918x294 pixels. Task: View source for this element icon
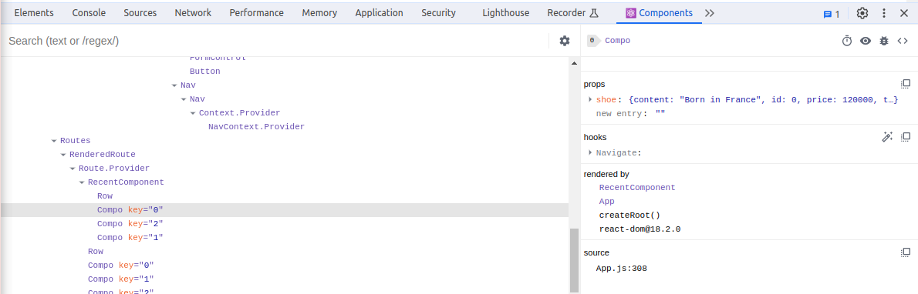pos(903,41)
